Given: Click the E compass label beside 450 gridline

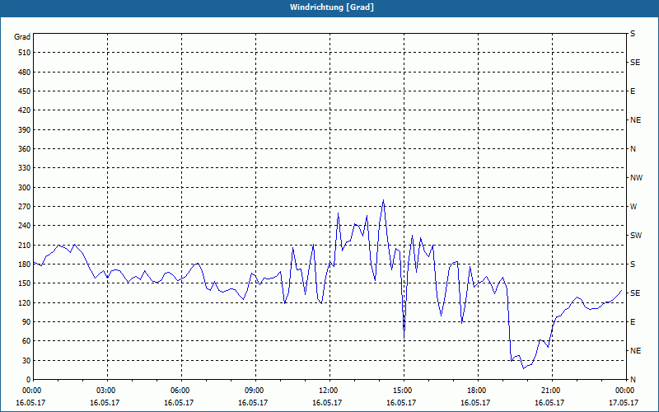Looking at the screenshot, I should pos(633,91).
